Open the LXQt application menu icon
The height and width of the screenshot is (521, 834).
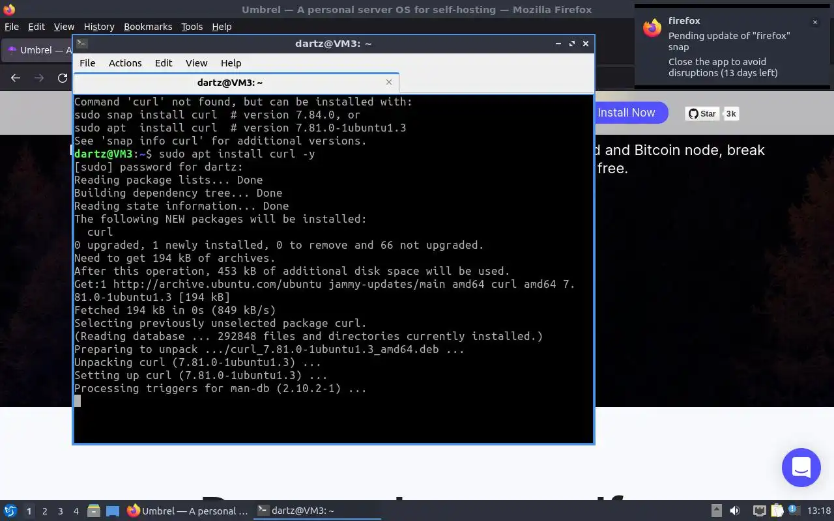10,511
